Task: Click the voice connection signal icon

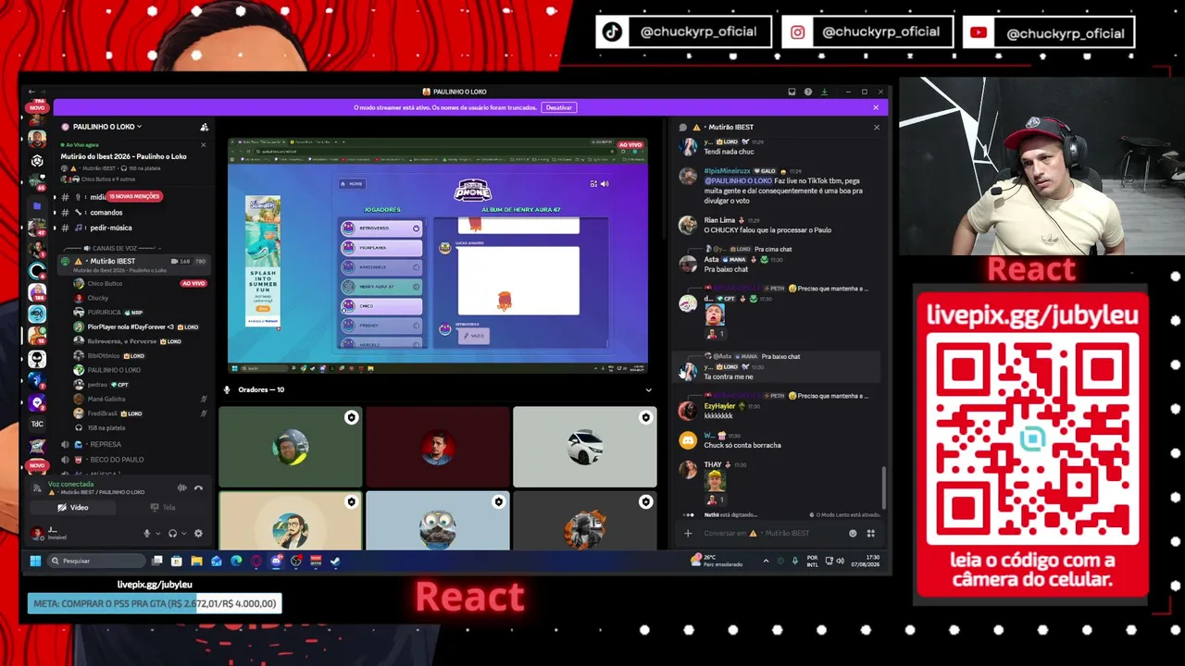Action: pyautogui.click(x=37, y=487)
